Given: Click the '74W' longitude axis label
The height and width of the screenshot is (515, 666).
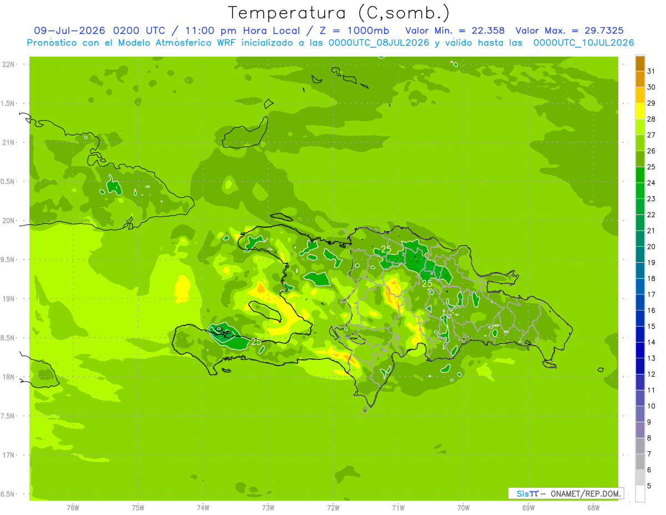Looking at the screenshot, I should click(x=203, y=508).
